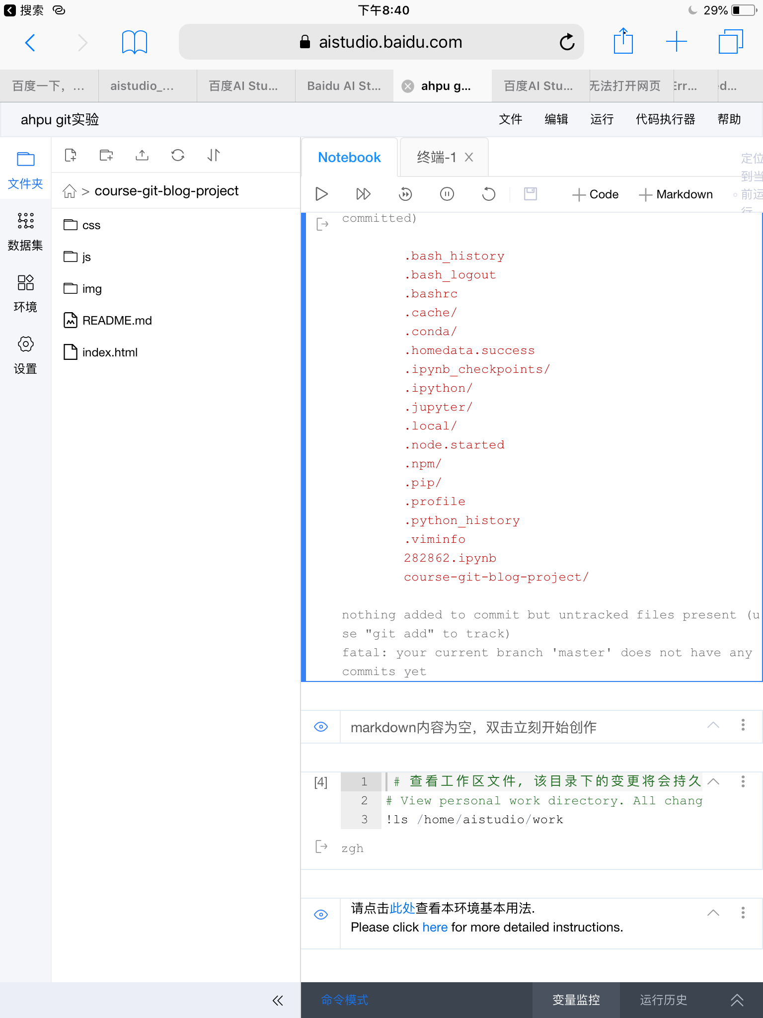763x1018 pixels.
Task: Toggle preview of instructions markdown cell
Action: tap(321, 915)
